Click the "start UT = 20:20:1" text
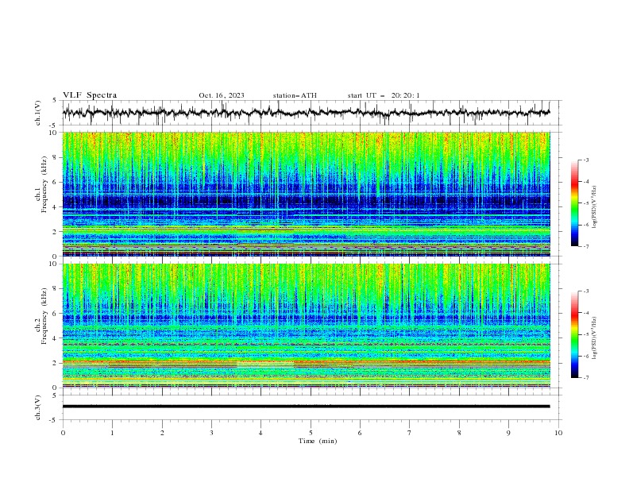Image resolution: width=629 pixels, height=486 pixels. [x=384, y=95]
